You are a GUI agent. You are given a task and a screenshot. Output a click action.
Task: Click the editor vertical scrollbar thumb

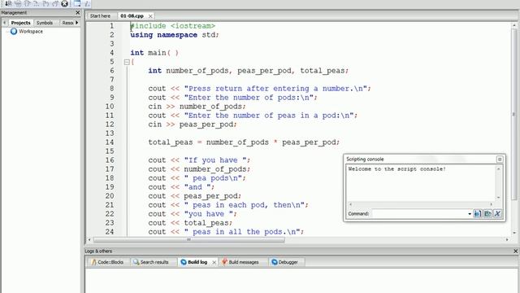pos(514,115)
